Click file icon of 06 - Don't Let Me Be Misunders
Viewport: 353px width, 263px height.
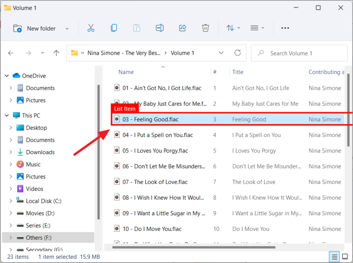click(117, 166)
